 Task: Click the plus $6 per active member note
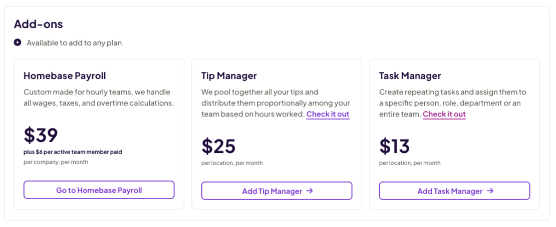pos(73,152)
